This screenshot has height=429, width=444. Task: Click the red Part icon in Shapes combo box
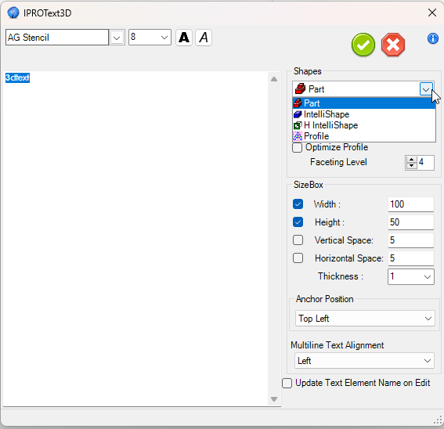click(x=300, y=89)
